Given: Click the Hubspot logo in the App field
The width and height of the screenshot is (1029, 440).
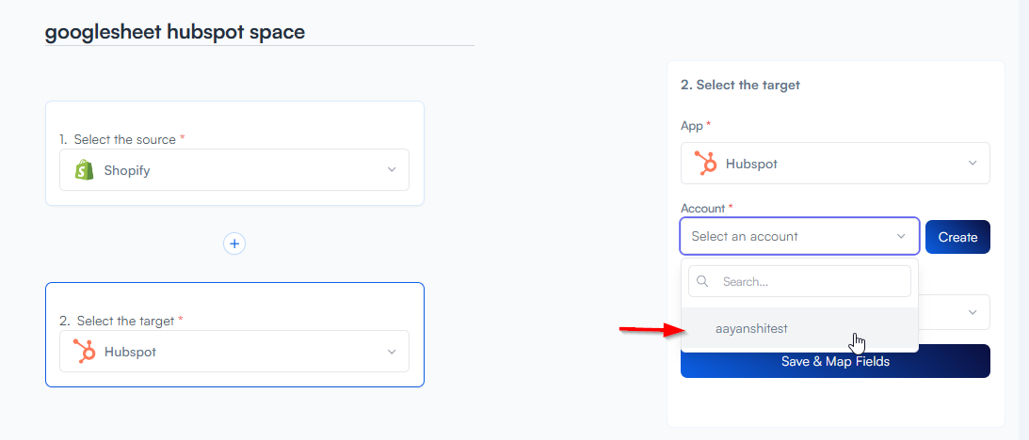Looking at the screenshot, I should (x=705, y=164).
